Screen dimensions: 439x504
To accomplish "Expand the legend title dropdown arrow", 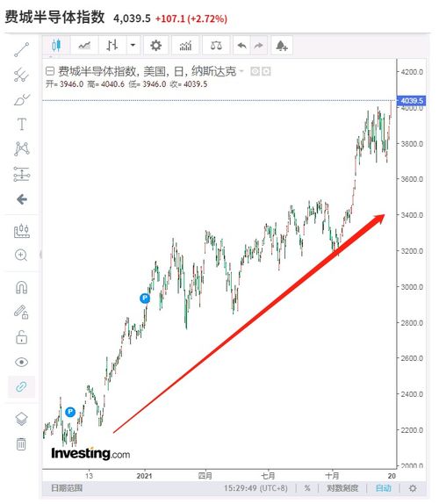I will pos(241,71).
